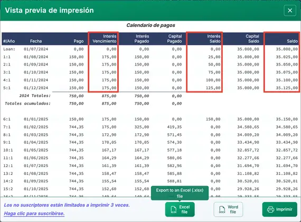Select Saldo value 35.150,00
This screenshot has width=301, height=222.
coord(287,119)
